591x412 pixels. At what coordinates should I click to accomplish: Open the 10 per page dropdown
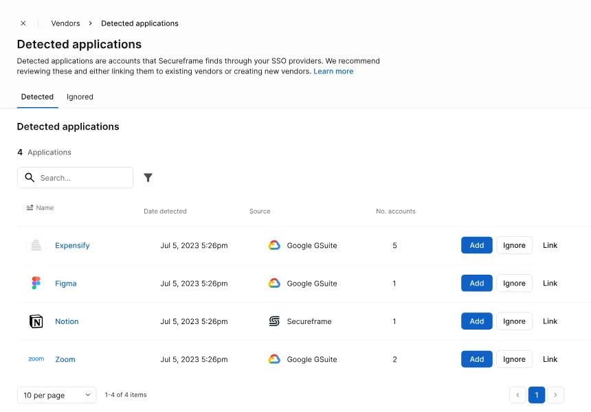pyautogui.click(x=56, y=395)
